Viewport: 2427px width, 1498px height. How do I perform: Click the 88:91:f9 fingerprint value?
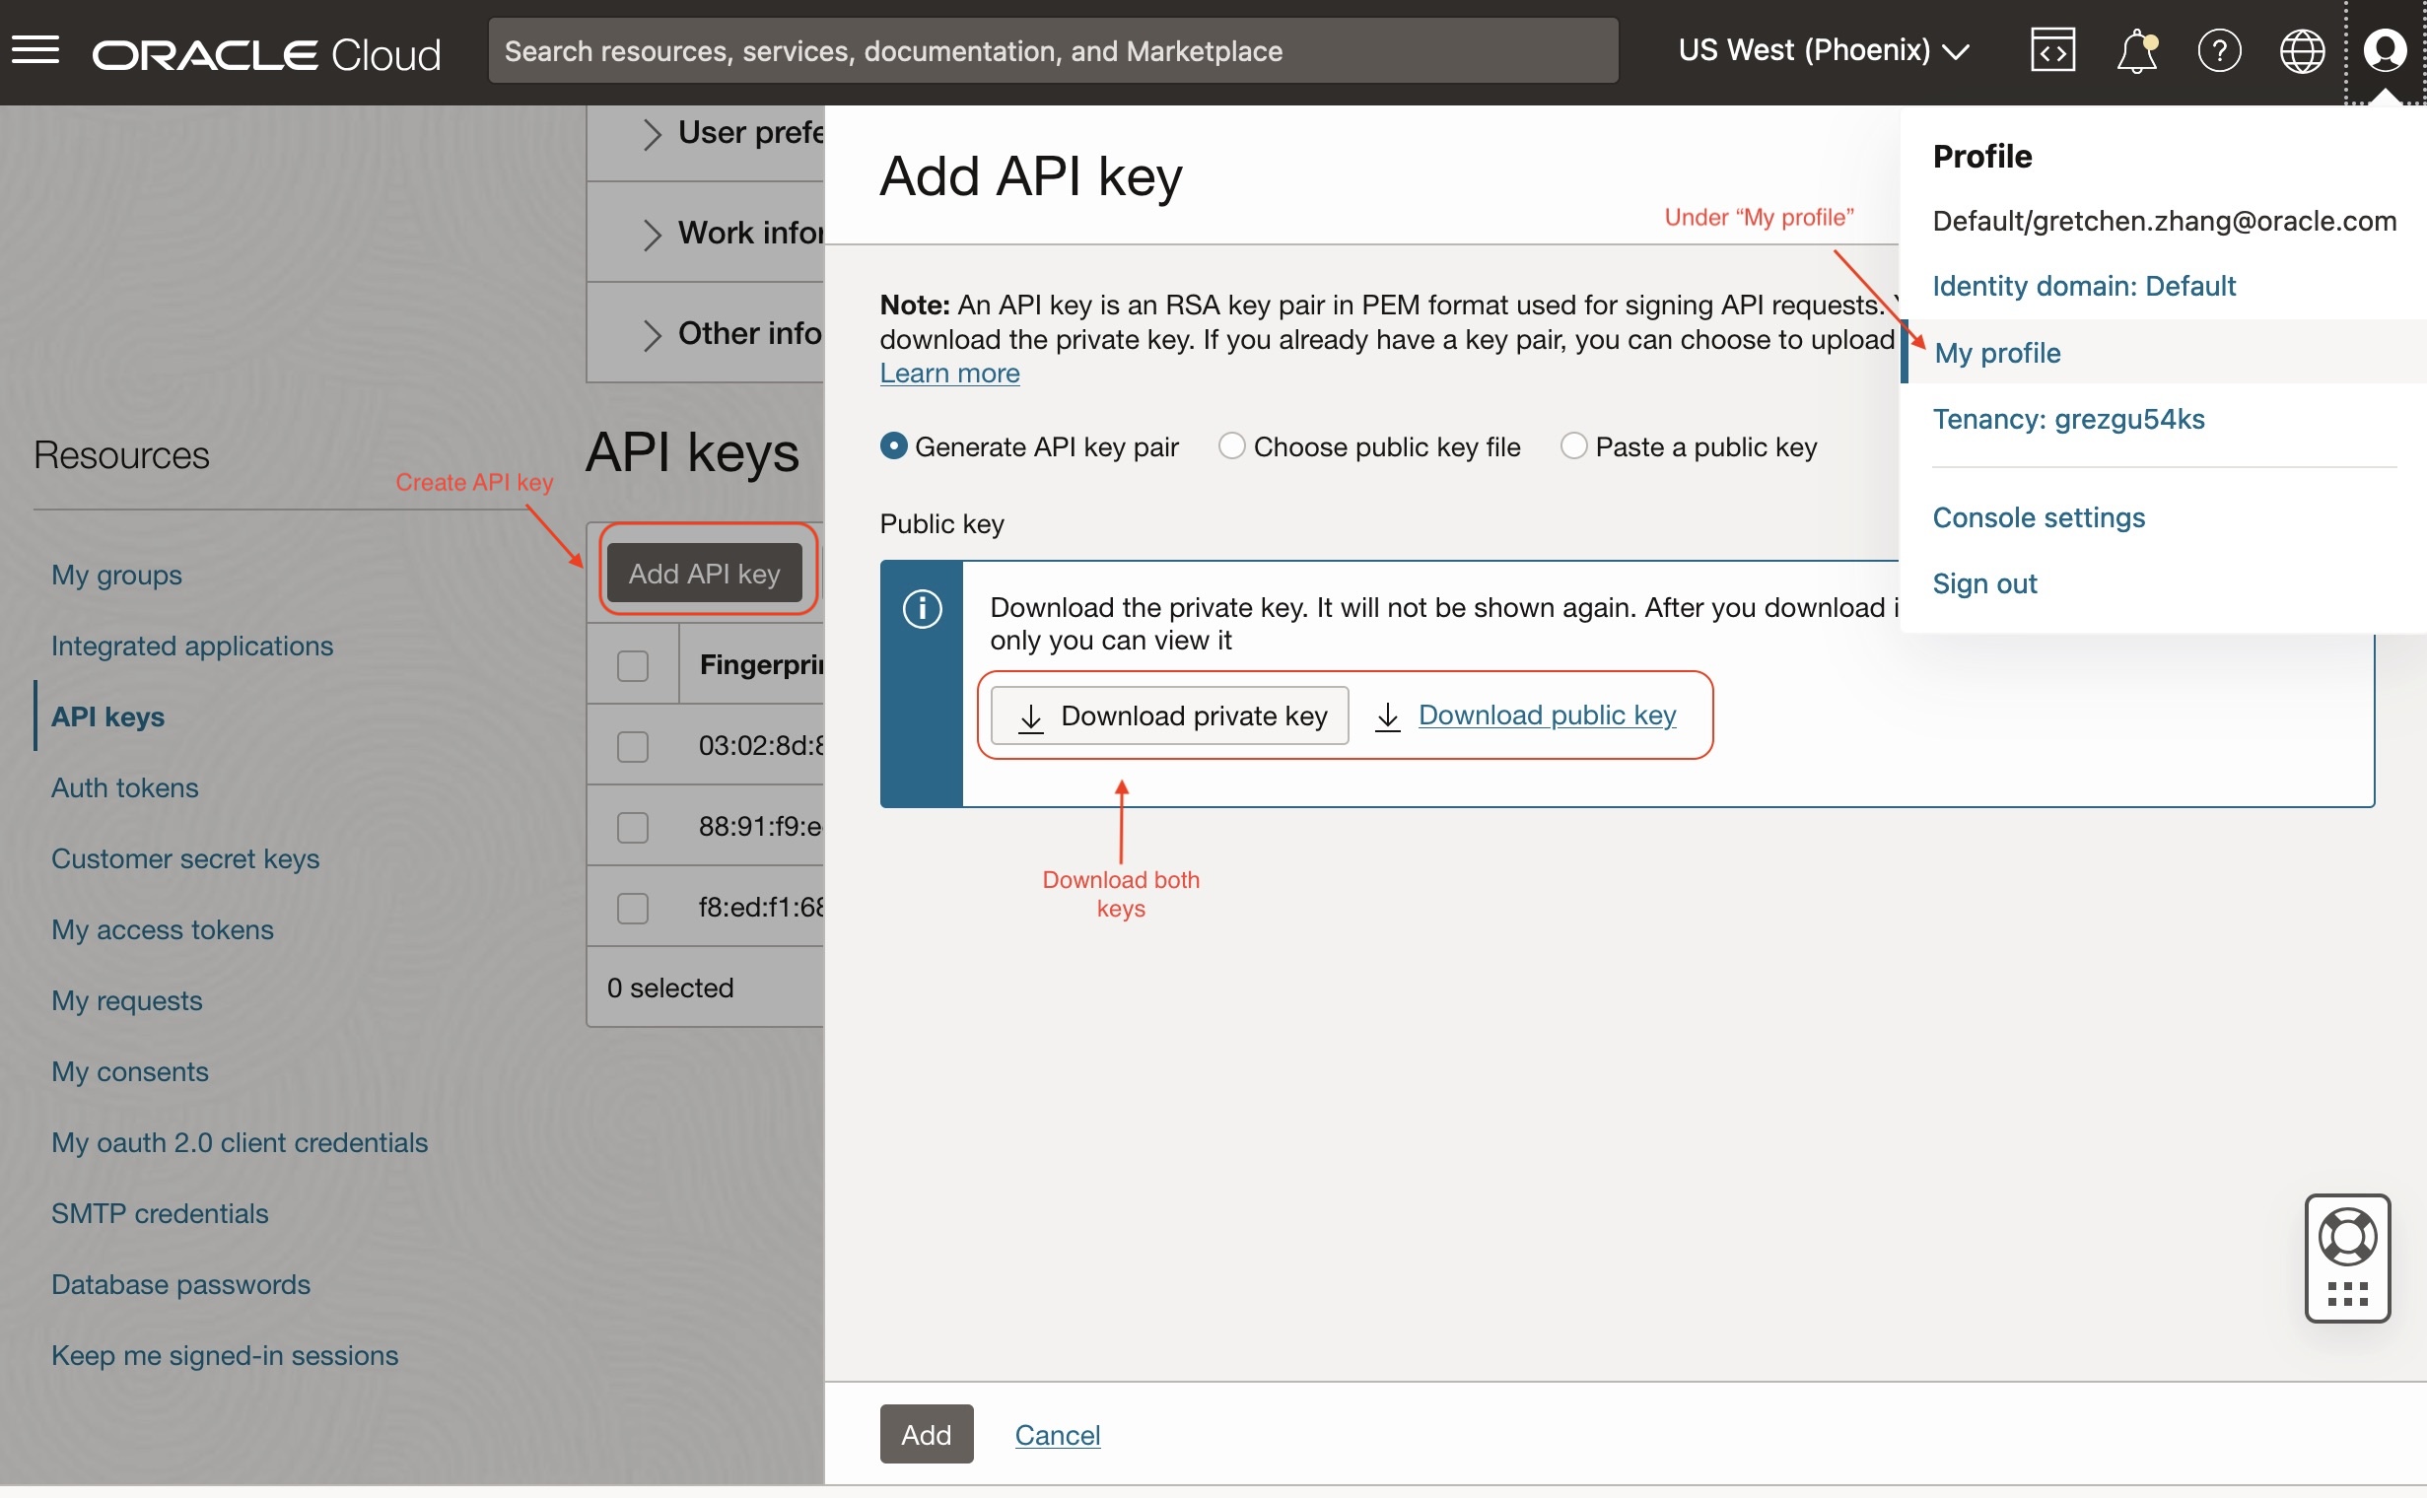tap(761, 826)
